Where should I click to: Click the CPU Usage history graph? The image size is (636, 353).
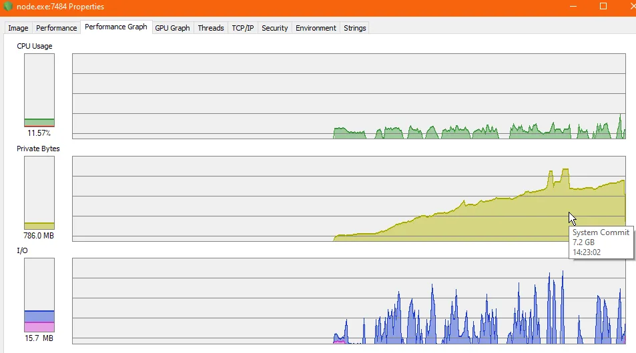349,97
